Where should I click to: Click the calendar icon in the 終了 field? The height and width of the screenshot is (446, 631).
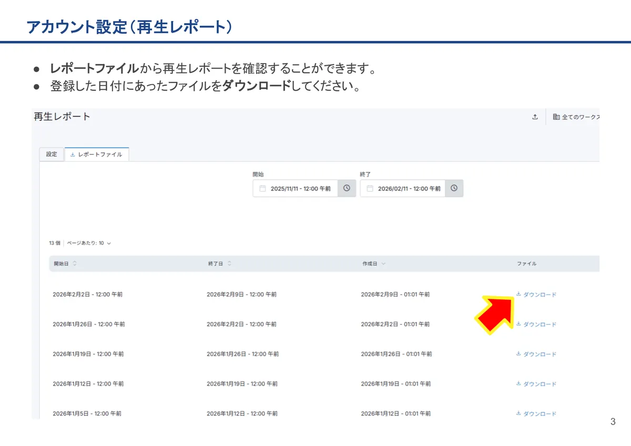370,189
